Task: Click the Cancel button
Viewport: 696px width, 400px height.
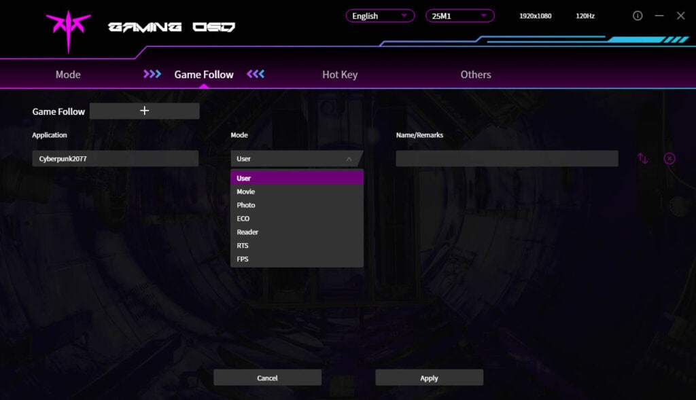Action: 267,378
